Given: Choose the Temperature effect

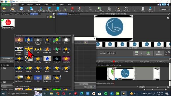Looking at the screenshot, I should (29, 78).
